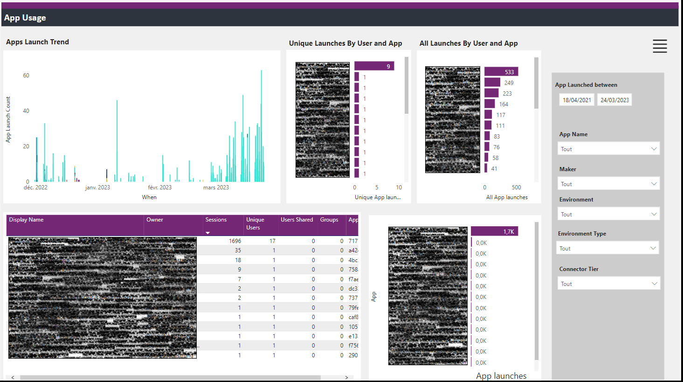Select the bar labeled 111

pos(488,125)
